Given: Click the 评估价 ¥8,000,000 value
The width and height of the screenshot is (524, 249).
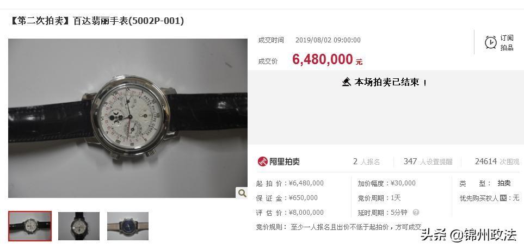Looking at the screenshot, I should point(306,213).
